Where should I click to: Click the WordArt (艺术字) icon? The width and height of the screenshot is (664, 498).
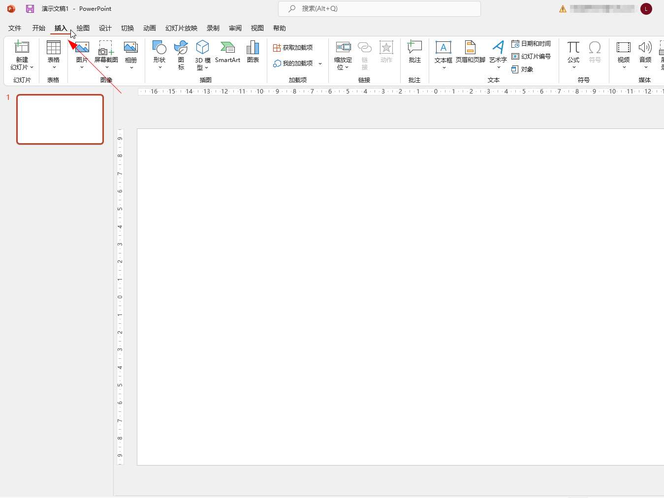click(x=498, y=47)
